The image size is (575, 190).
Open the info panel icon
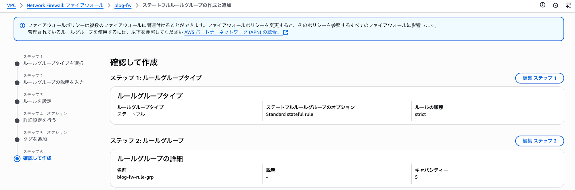pyautogui.click(x=542, y=5)
